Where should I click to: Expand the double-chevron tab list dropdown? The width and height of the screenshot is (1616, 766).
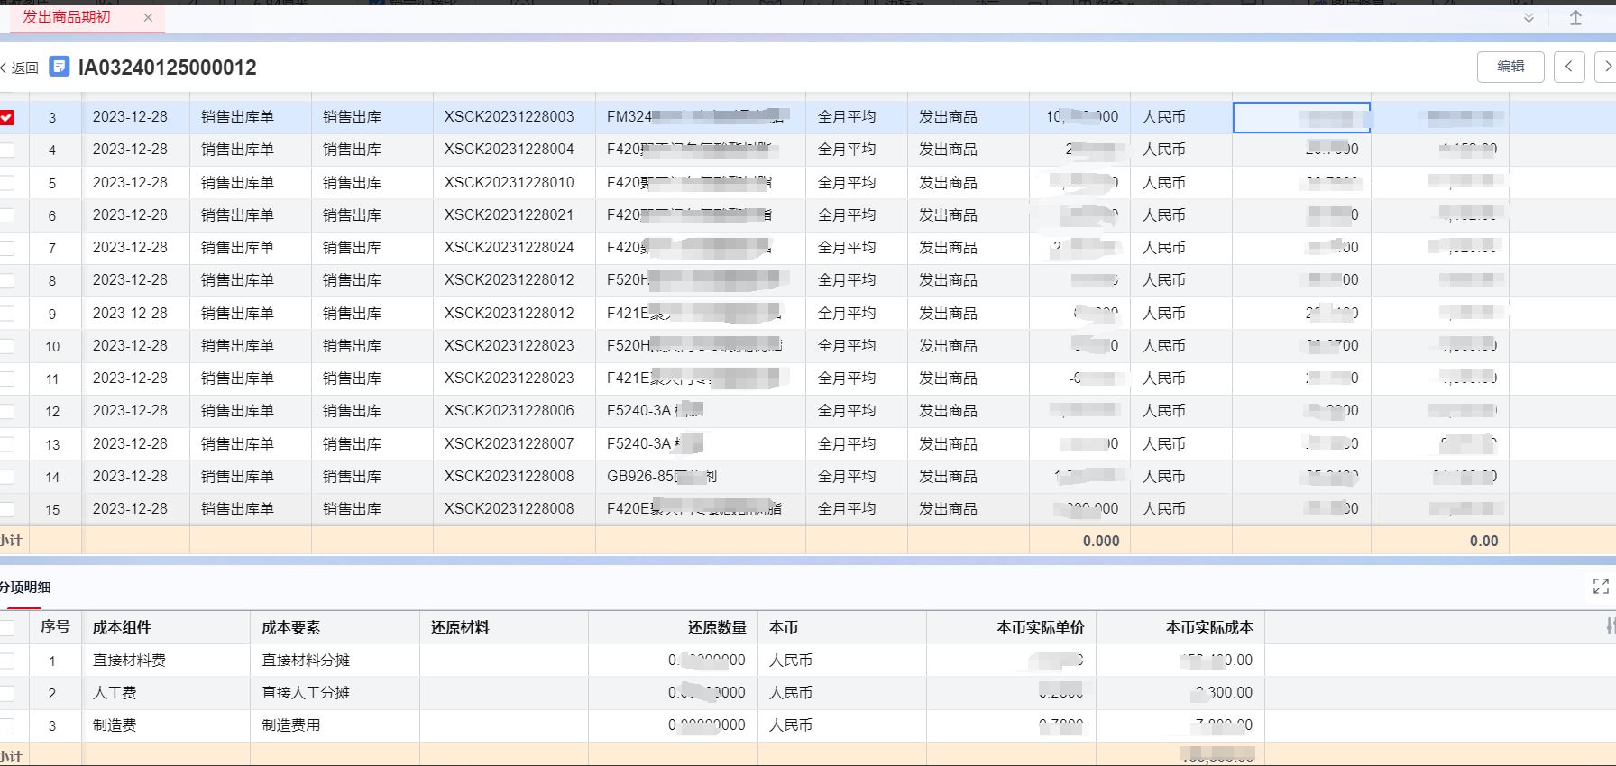click(1529, 18)
